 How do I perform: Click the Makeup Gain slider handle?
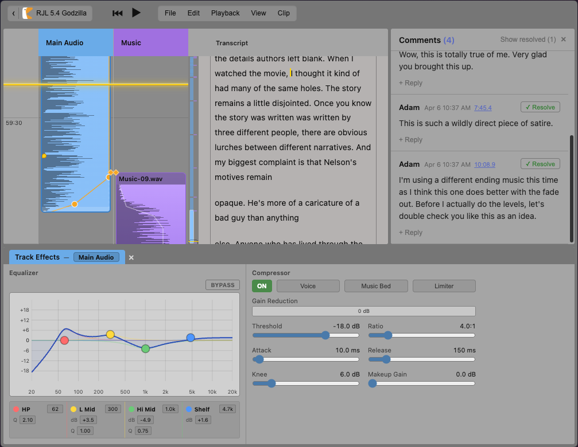373,383
